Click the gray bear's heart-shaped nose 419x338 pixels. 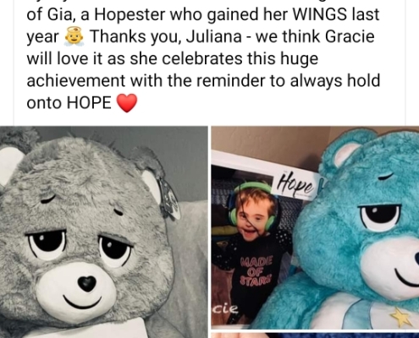click(x=87, y=283)
